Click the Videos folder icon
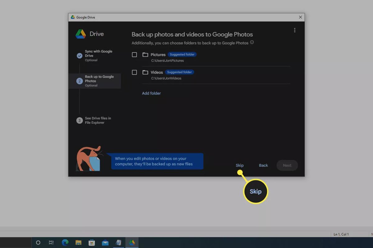The image size is (373, 248). coord(145,72)
